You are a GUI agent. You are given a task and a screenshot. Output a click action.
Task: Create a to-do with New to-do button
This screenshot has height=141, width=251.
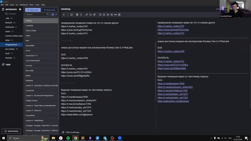pyautogui.click(x=49, y=10)
